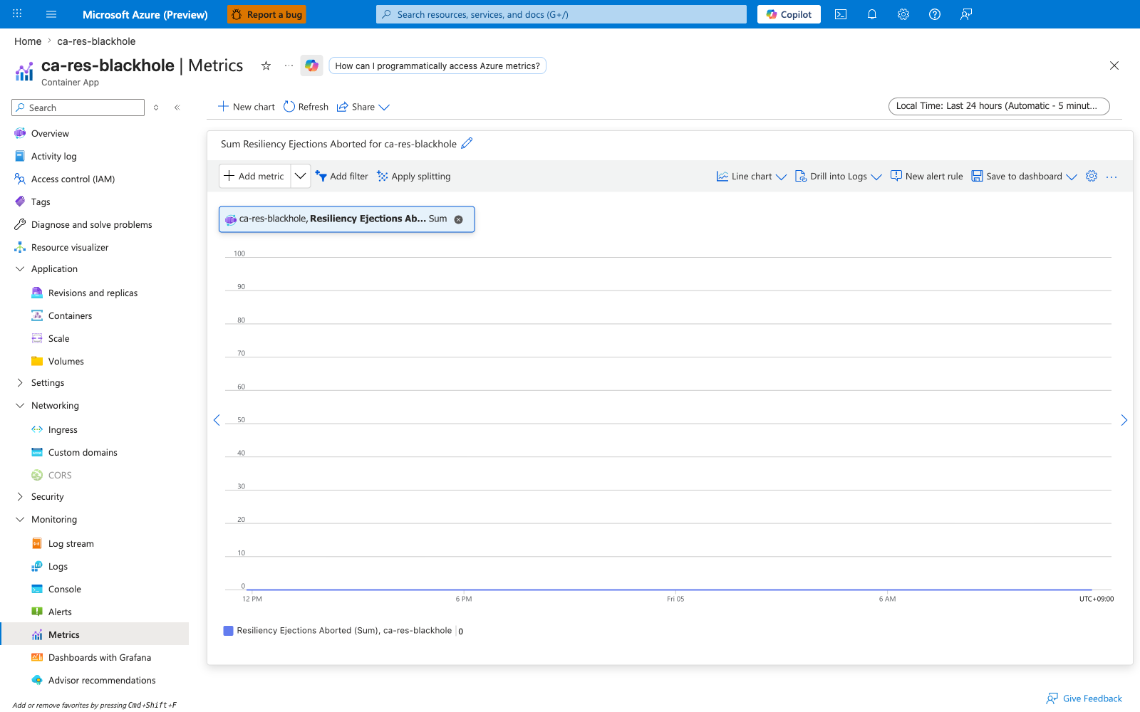Click the Home breadcrumb link
This screenshot has height=712, width=1140.
(28, 41)
